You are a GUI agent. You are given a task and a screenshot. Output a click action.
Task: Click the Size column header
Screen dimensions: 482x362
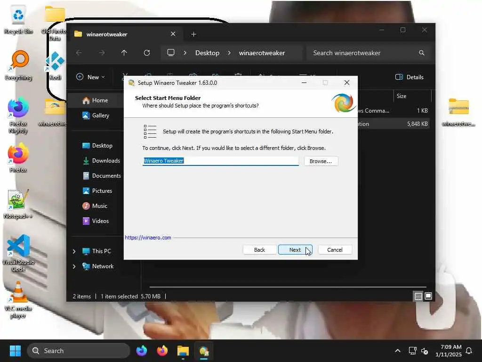pyautogui.click(x=412, y=96)
